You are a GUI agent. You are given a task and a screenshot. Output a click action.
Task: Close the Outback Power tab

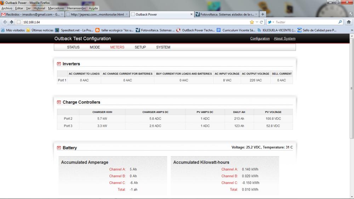click(x=192, y=14)
